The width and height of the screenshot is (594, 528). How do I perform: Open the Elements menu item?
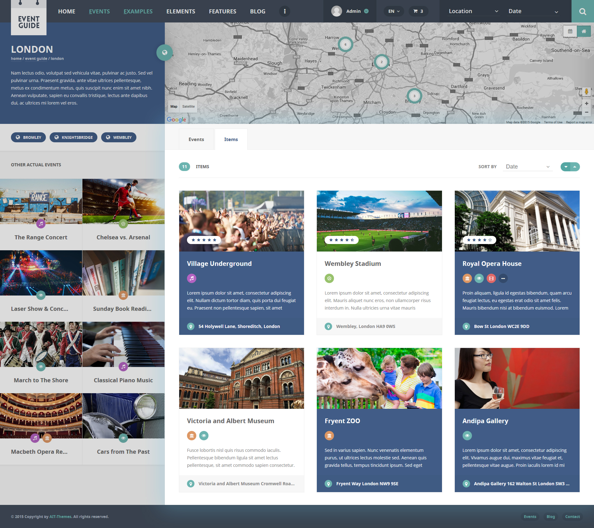pyautogui.click(x=181, y=12)
